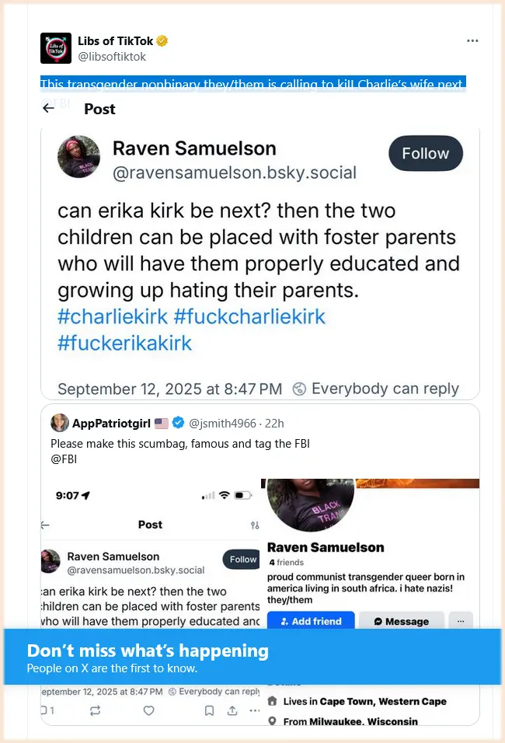Click the AppPatriotgirl avatar in the quoted post
Image resolution: width=505 pixels, height=743 pixels.
tap(59, 423)
